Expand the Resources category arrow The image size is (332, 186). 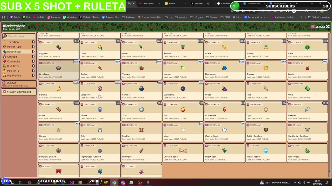coord(33,52)
